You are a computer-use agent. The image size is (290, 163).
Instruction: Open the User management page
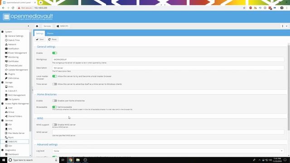(10, 108)
